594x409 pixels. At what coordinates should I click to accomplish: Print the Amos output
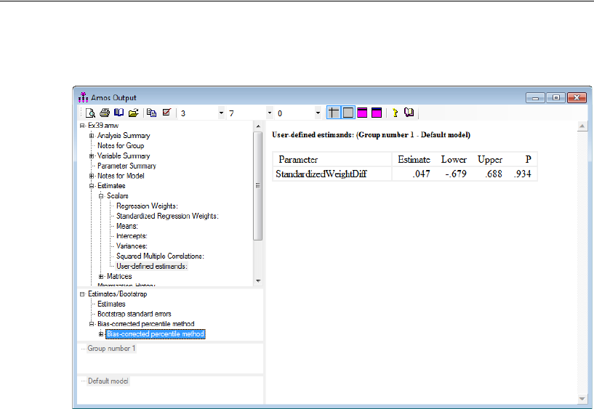point(105,113)
